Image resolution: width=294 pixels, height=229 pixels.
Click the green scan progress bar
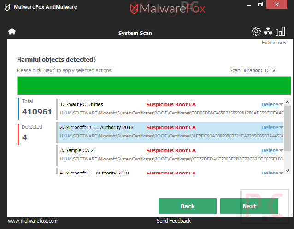click(x=154, y=86)
